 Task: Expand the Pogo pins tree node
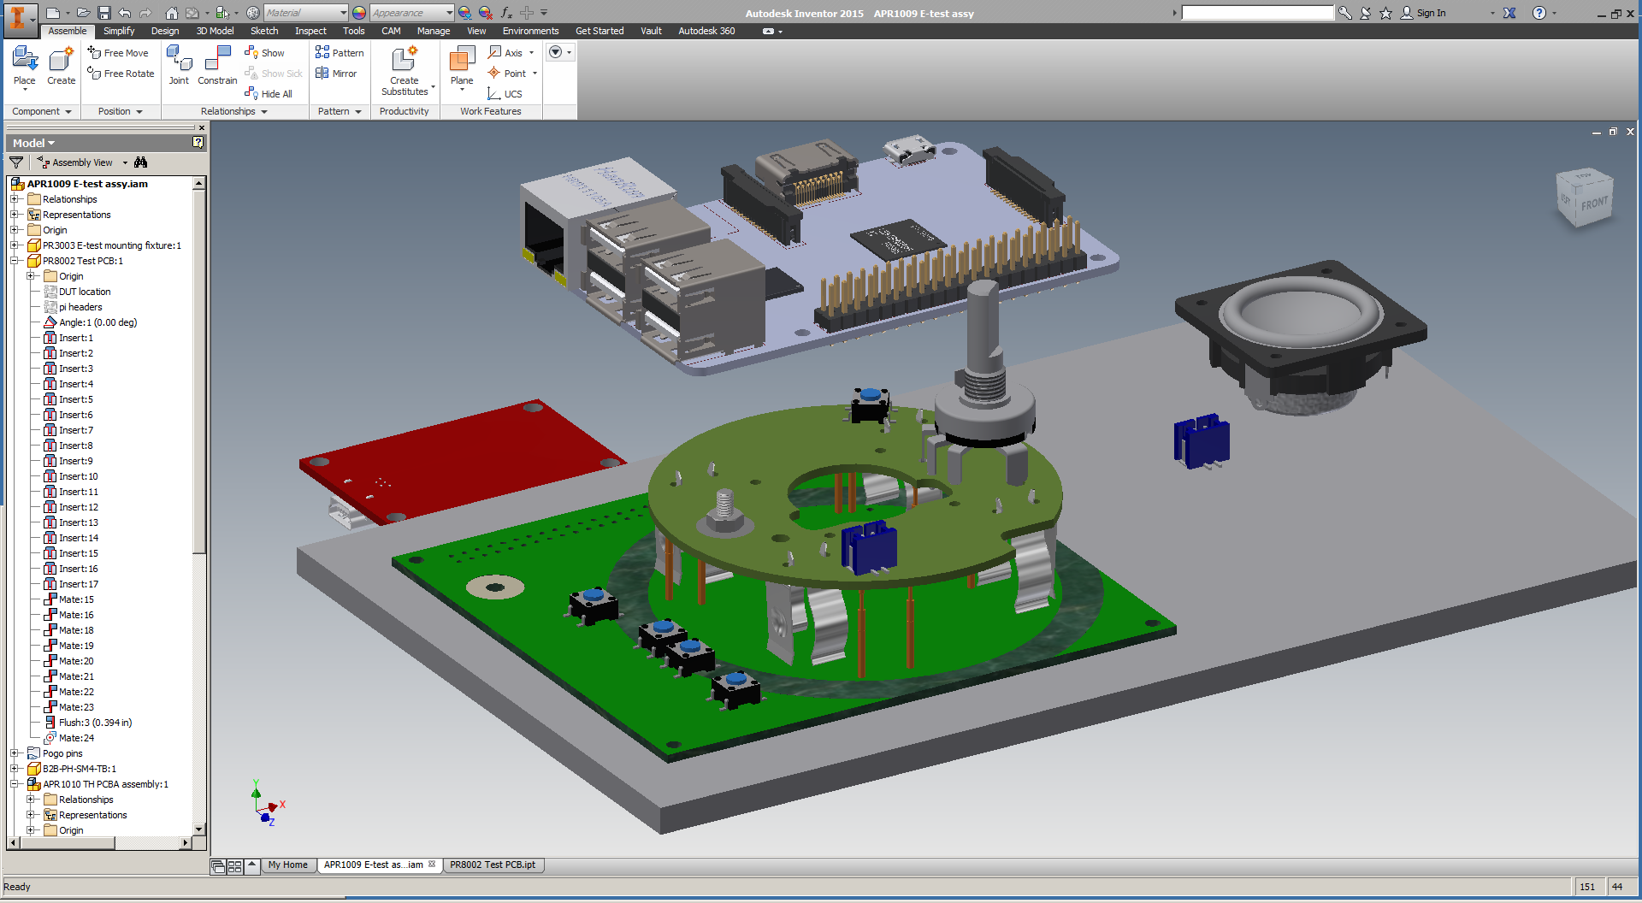[15, 753]
